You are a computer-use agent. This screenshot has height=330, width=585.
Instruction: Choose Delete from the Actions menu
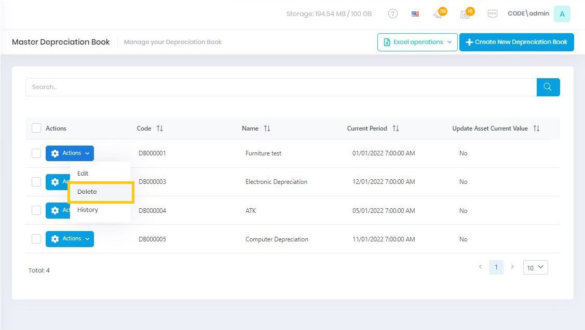point(87,192)
